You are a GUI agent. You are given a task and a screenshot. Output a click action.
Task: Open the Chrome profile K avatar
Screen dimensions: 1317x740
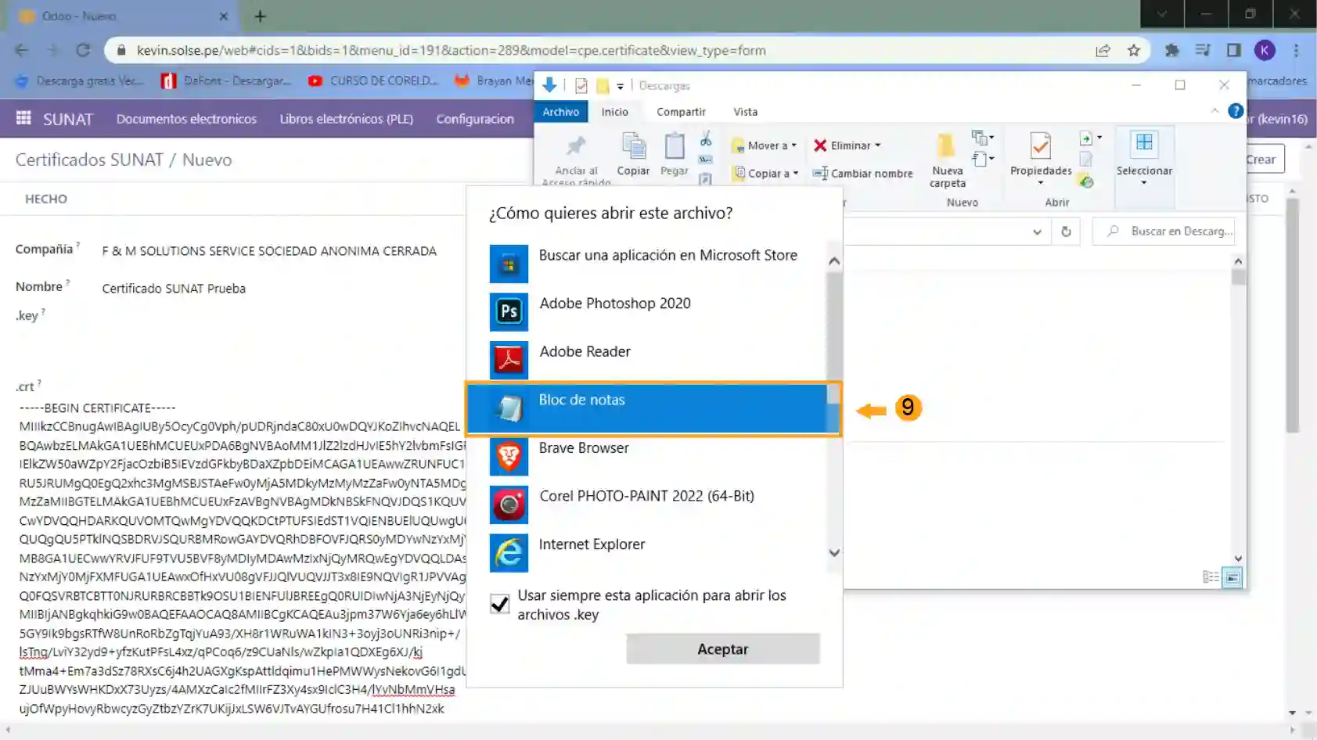[1265, 50]
